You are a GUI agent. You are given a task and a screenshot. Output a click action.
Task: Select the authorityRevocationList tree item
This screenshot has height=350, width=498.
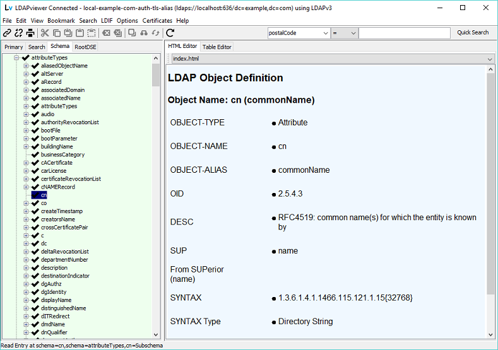point(70,122)
